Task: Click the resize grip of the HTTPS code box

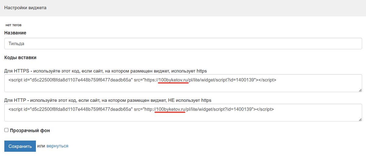Action: pos(360,90)
